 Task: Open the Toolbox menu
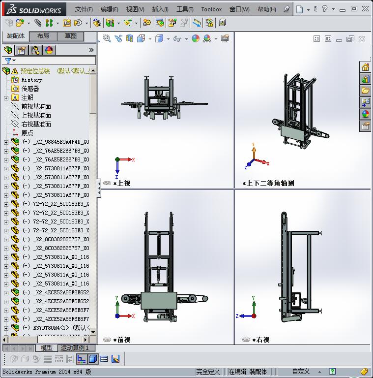211,9
